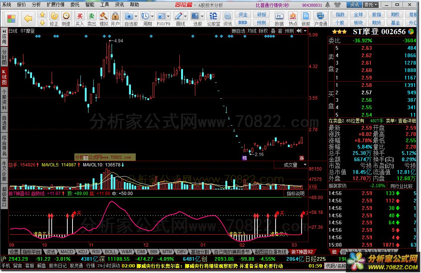
Task: Open dropdown arrow next to 画线
Action: [x=185, y=16]
